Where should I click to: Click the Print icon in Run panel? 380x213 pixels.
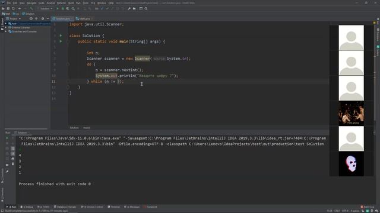[x=12, y=159]
